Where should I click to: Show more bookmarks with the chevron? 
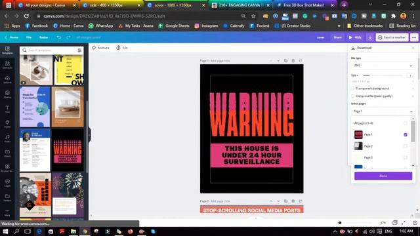coord(339,26)
